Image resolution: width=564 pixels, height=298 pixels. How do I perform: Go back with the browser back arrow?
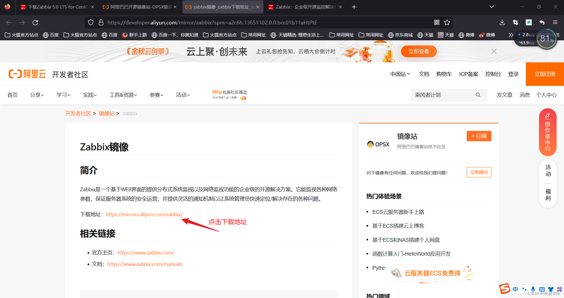(x=9, y=23)
